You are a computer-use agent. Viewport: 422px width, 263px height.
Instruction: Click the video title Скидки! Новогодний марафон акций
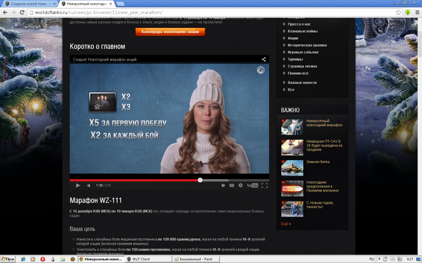[x=105, y=59]
